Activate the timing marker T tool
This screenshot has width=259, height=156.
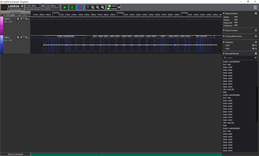[x=88, y=7]
